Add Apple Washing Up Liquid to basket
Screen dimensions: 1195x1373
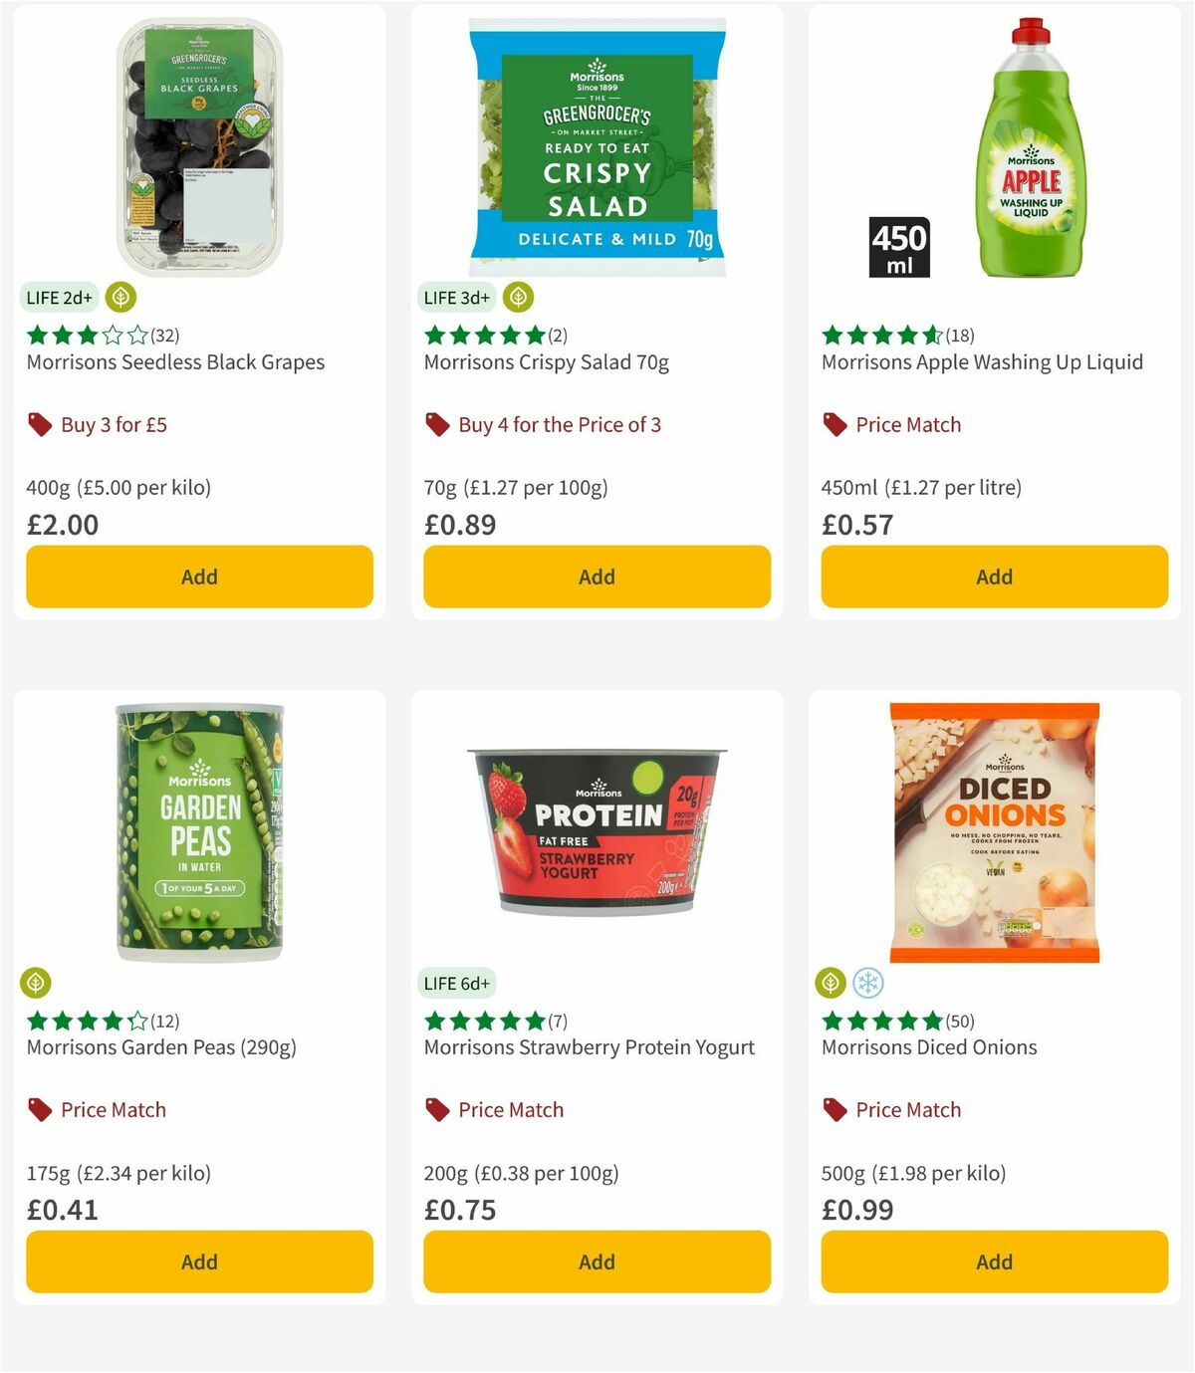(993, 576)
